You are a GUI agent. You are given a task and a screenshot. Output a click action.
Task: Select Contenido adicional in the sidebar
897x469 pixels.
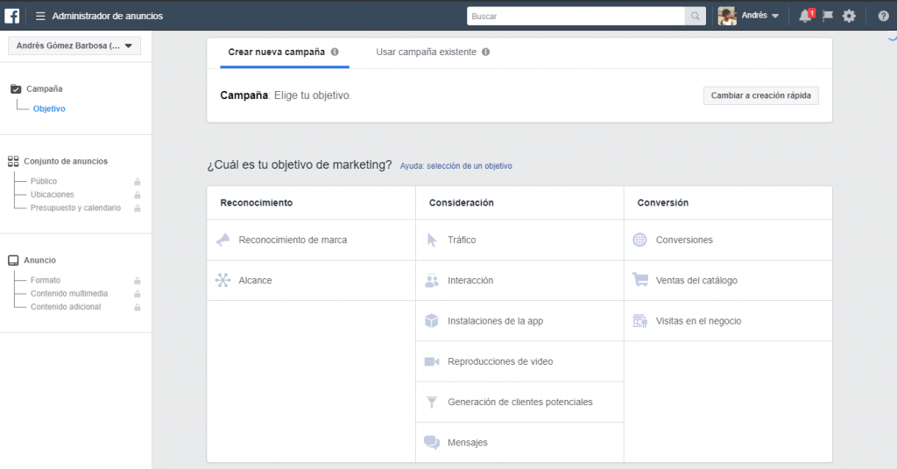coord(66,307)
